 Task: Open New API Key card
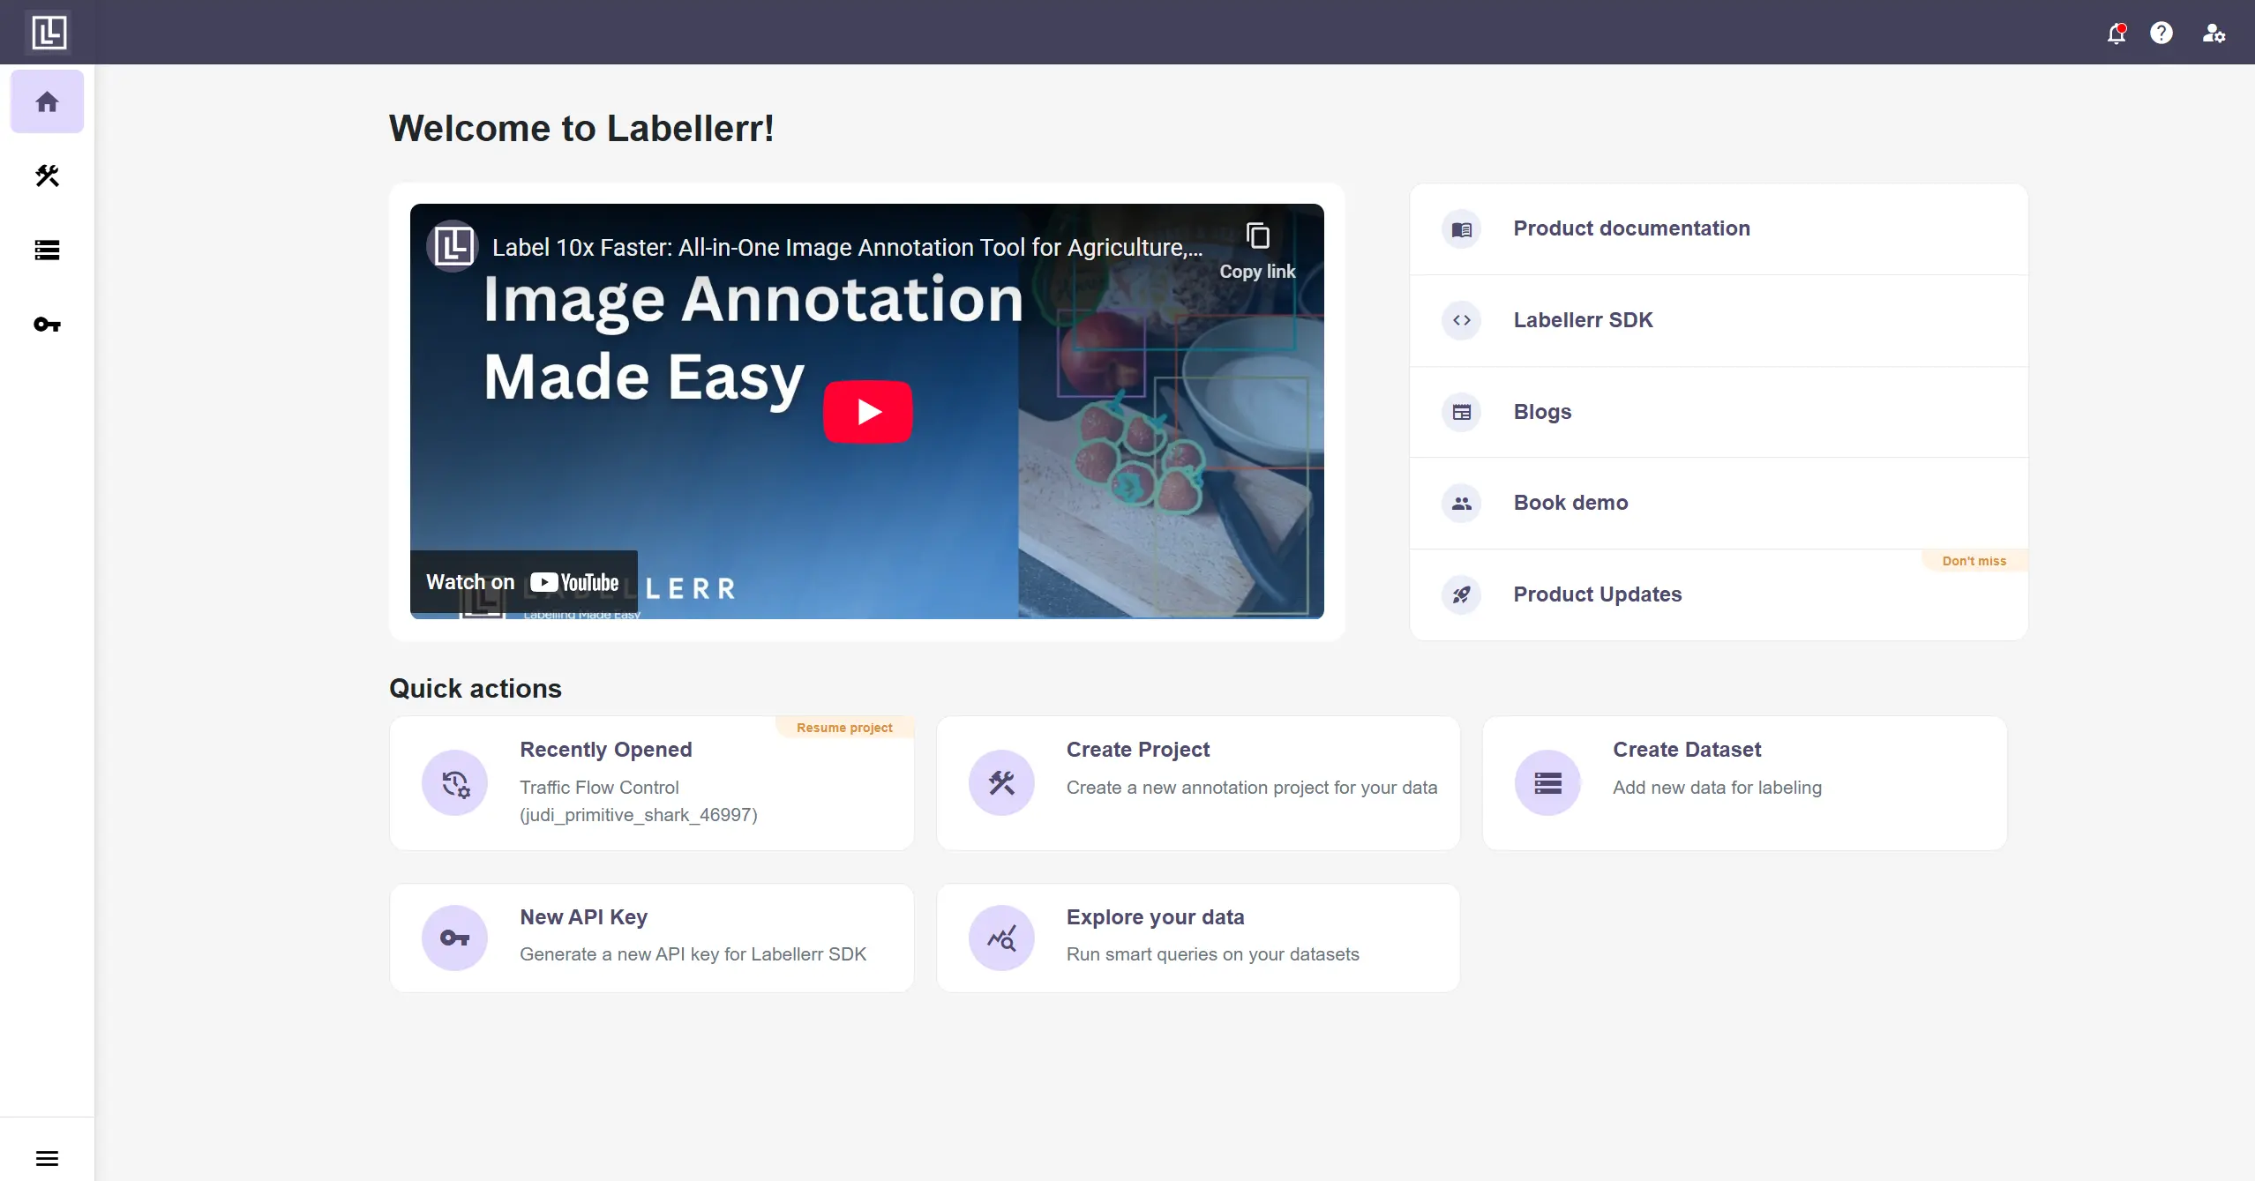[x=652, y=938]
